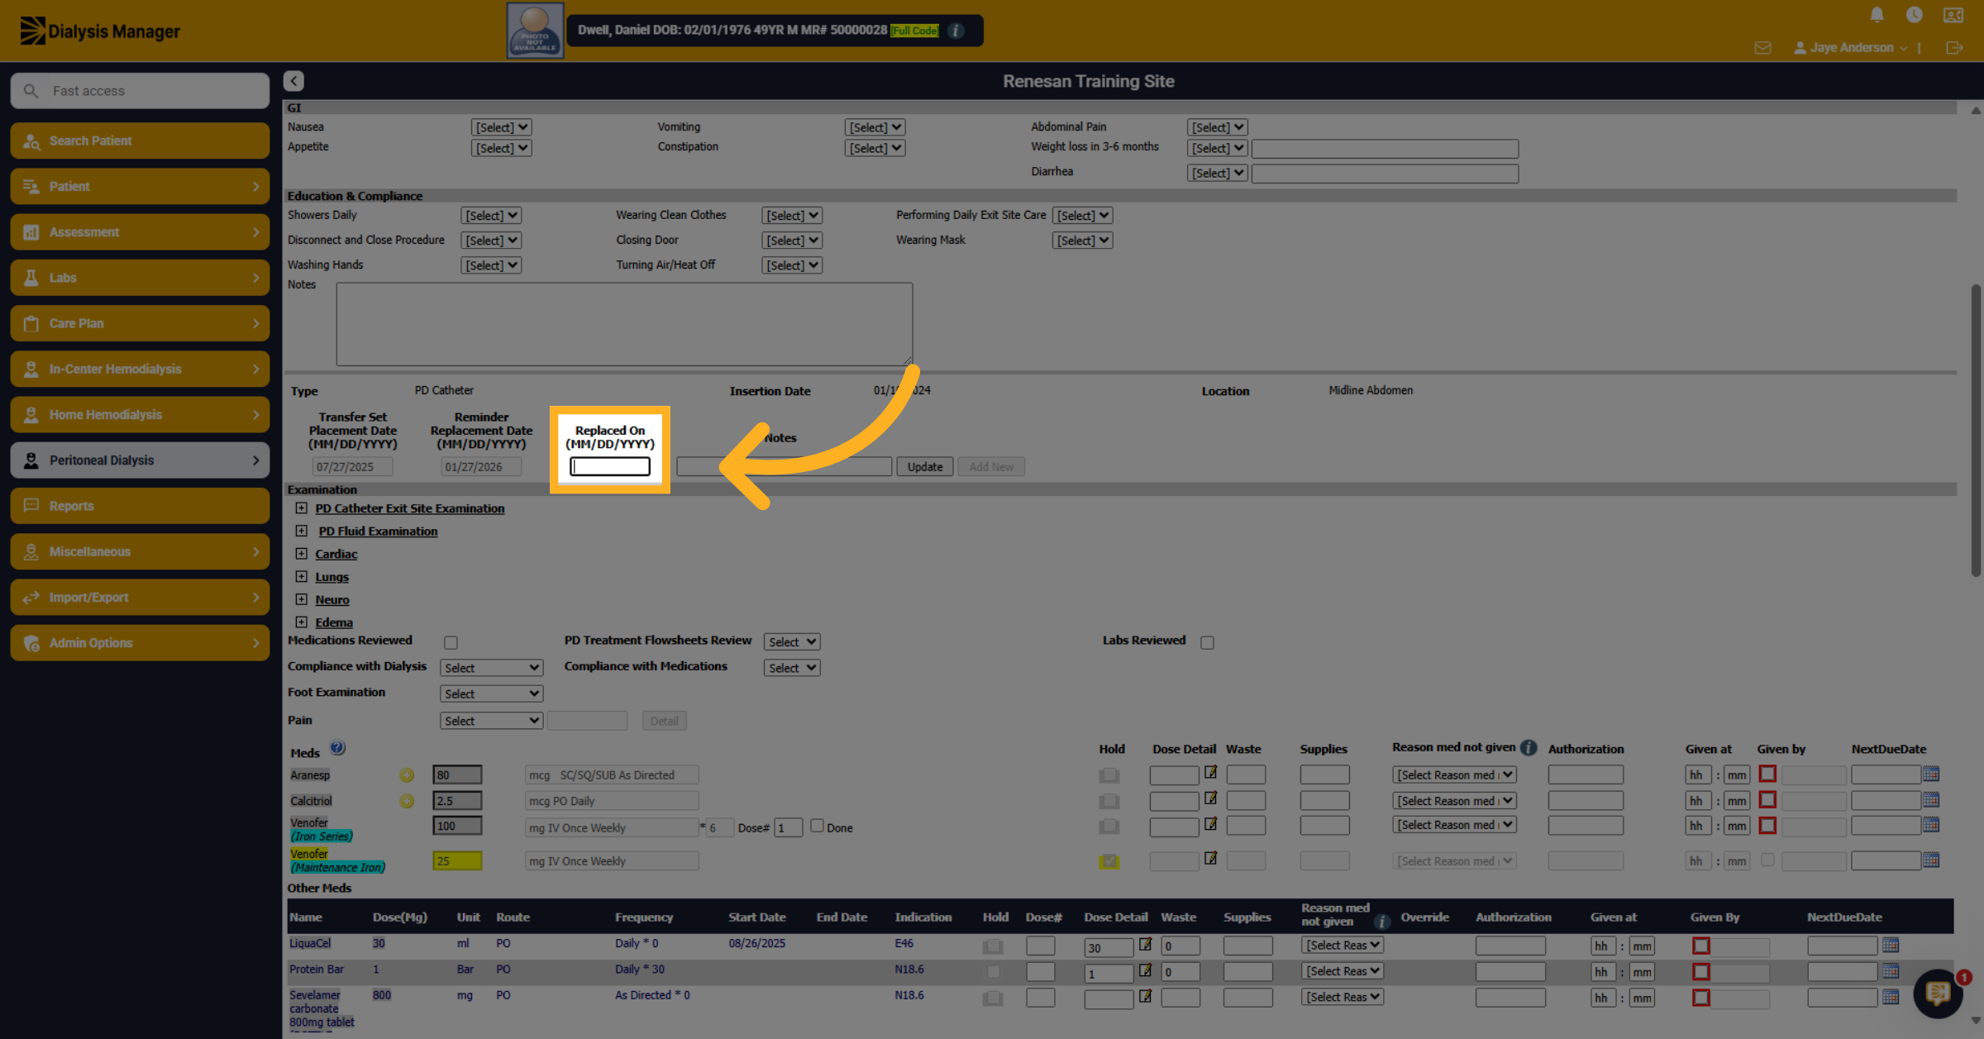Click info icon beside Reason med not given

[x=1529, y=747]
